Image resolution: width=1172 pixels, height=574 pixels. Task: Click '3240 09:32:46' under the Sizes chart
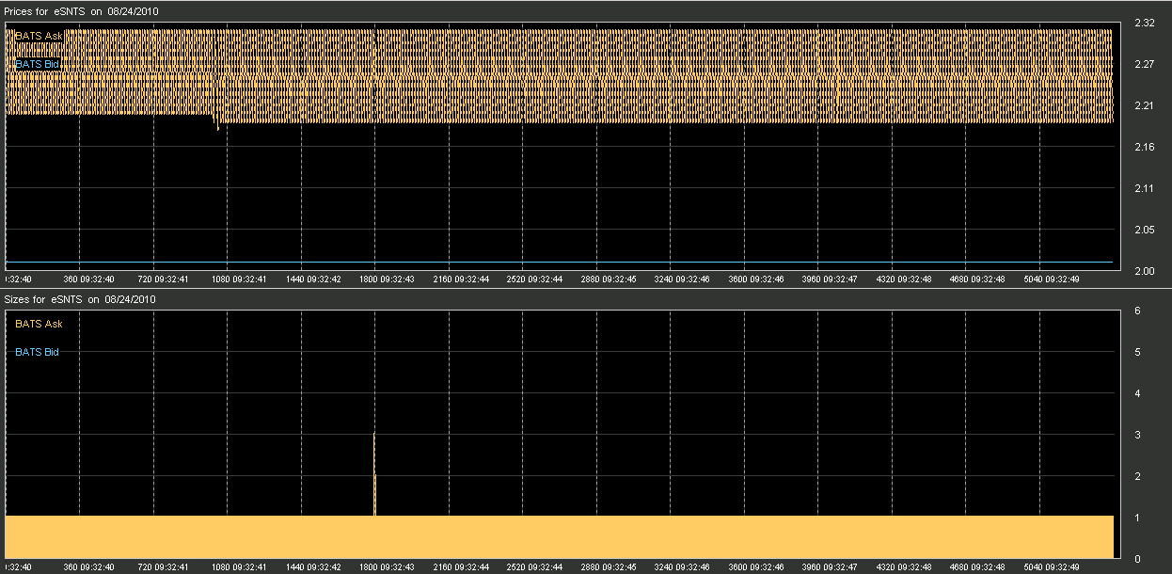pyautogui.click(x=682, y=567)
